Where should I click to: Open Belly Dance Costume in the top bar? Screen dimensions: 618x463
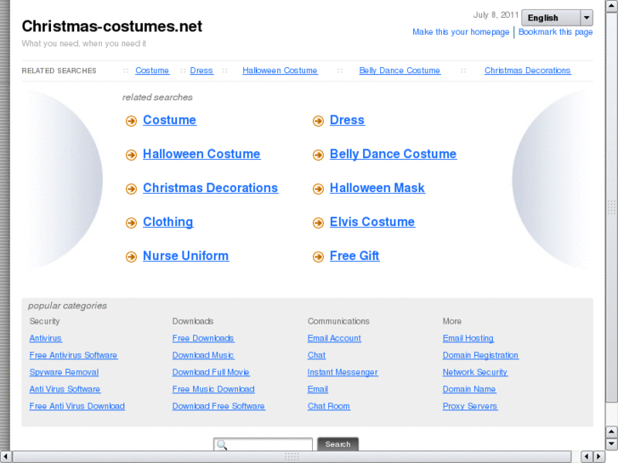(400, 71)
